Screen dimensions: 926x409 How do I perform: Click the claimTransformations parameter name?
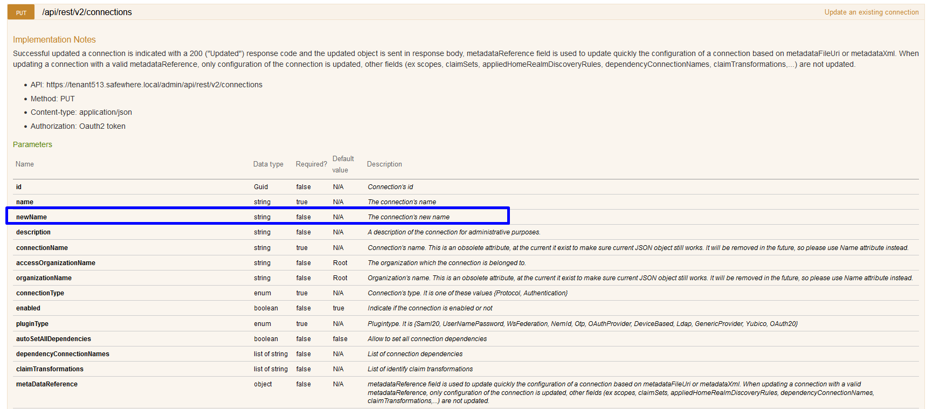point(50,369)
